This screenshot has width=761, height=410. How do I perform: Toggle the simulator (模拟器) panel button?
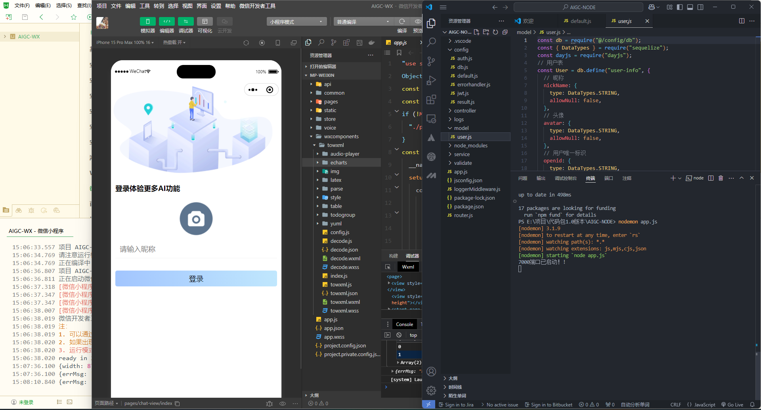point(147,22)
